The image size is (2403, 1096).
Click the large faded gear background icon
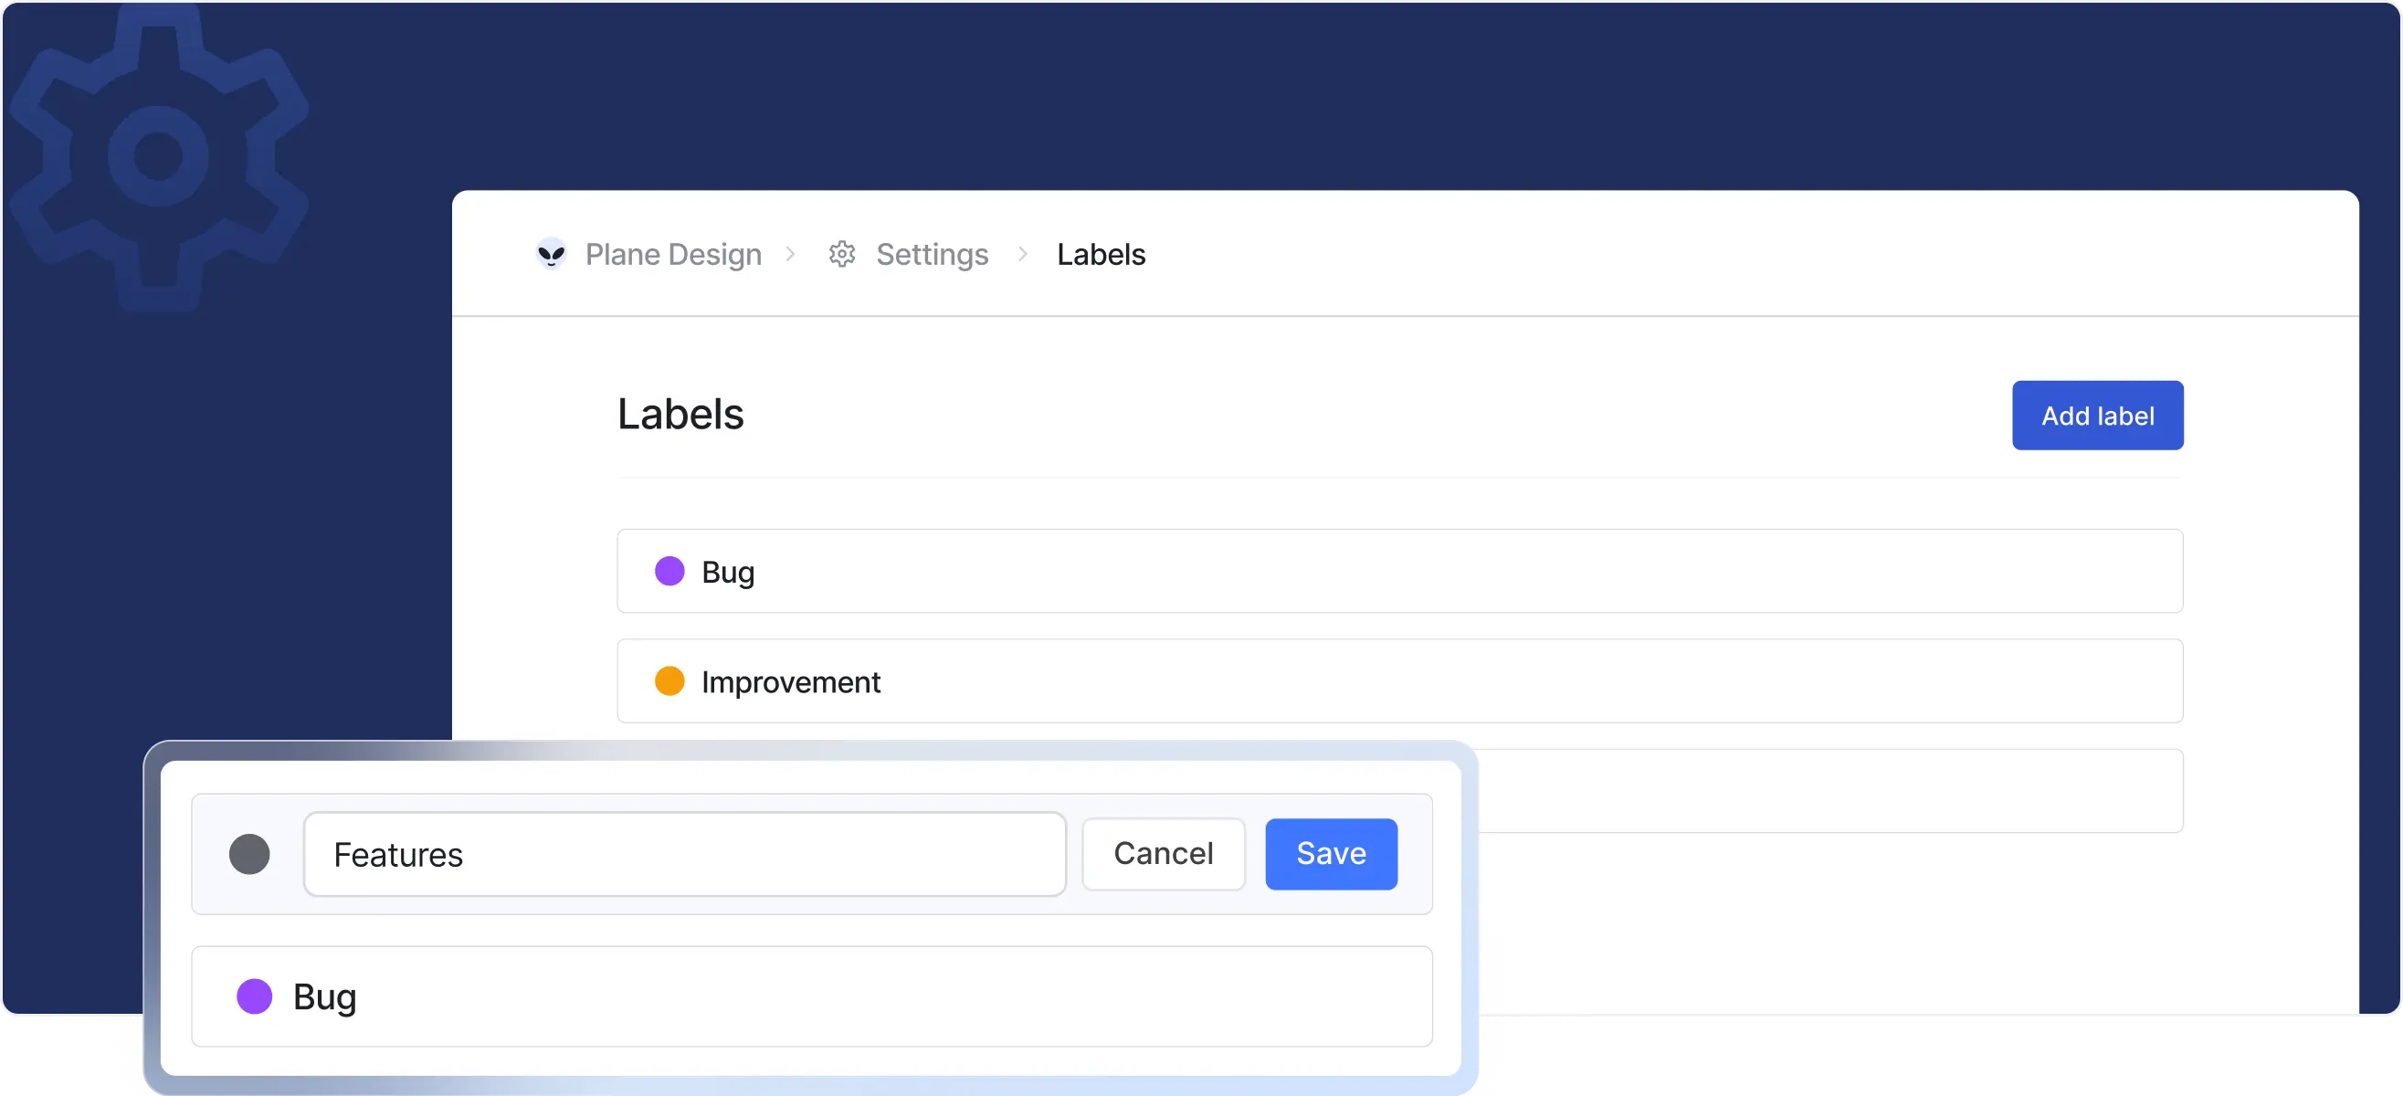tap(159, 157)
